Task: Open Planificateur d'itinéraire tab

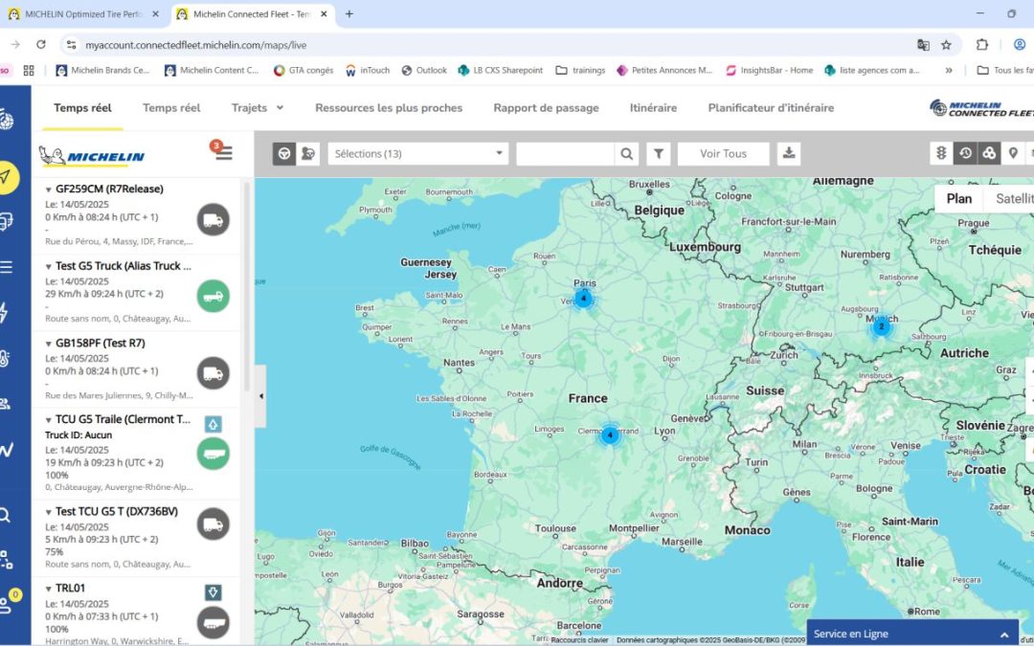Action: (x=771, y=107)
